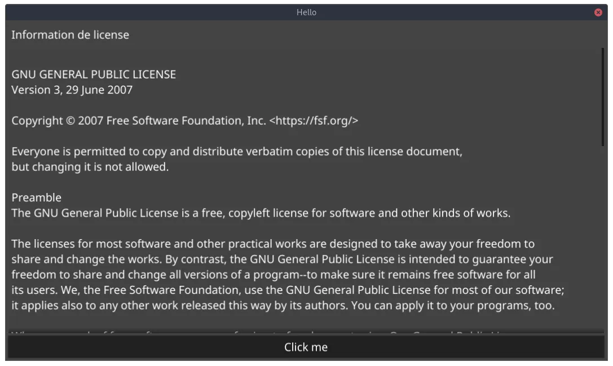Click the "but changing it is not allowed." line
The height and width of the screenshot is (366, 613).
tap(90, 167)
